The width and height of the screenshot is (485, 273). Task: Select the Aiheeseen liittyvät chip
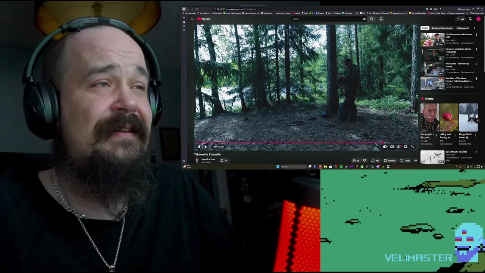(463, 28)
